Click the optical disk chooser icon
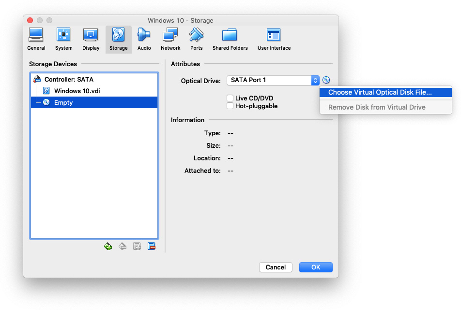 pos(326,80)
